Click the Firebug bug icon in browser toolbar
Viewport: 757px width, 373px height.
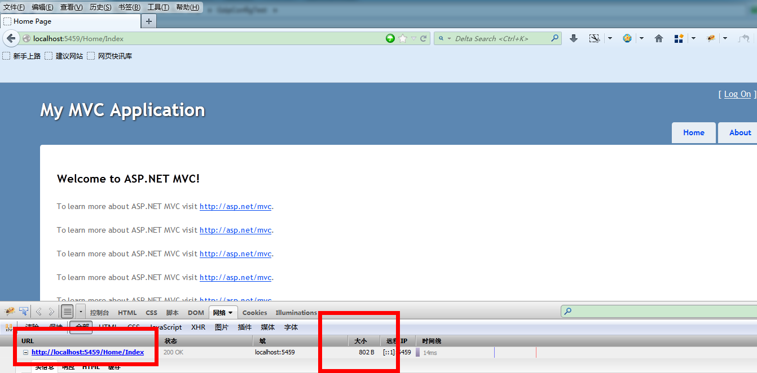coord(711,38)
